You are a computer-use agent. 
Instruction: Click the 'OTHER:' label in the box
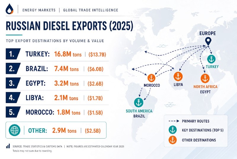click(38, 131)
